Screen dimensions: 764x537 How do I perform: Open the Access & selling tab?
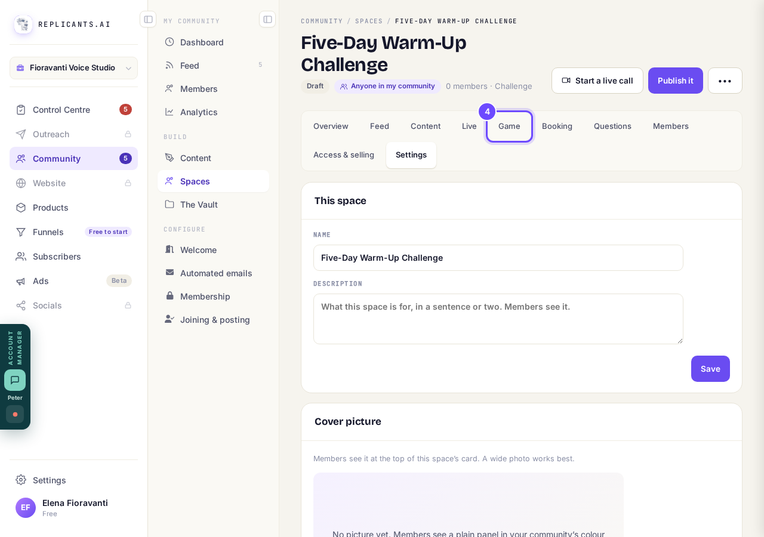pyautogui.click(x=344, y=155)
